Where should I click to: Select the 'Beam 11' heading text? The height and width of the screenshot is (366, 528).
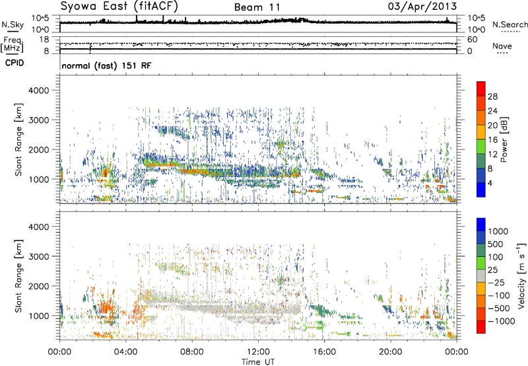[x=257, y=7]
